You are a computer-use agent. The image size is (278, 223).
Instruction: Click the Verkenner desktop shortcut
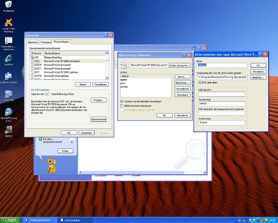[8, 94]
